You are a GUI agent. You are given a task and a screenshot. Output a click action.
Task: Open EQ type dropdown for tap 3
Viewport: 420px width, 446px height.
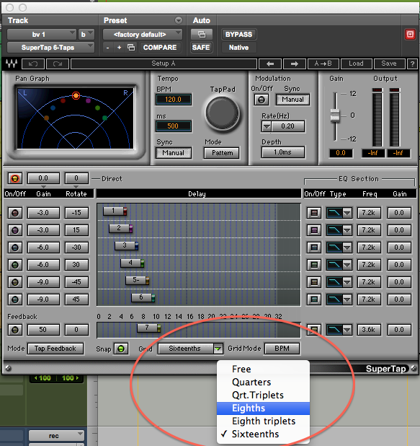[347, 248]
